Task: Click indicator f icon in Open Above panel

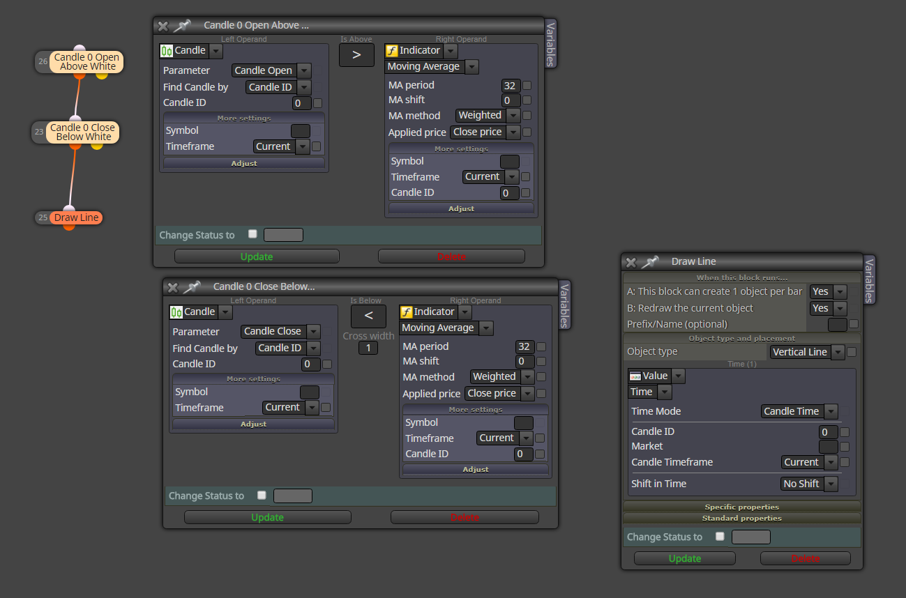Action: 392,51
